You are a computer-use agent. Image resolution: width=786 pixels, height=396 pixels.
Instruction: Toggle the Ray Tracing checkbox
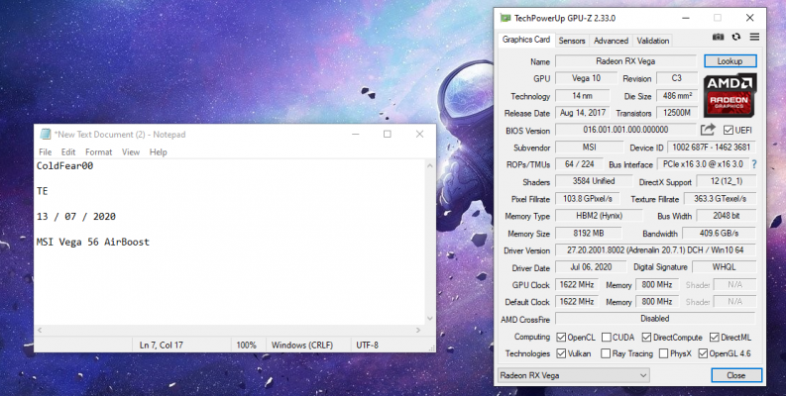606,353
